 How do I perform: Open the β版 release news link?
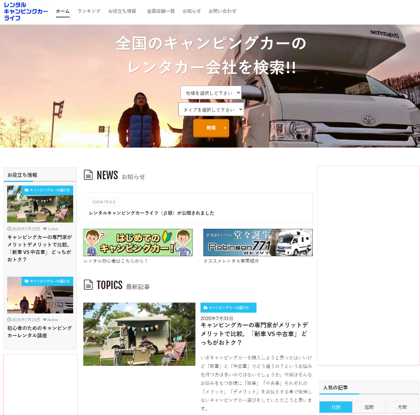(152, 213)
